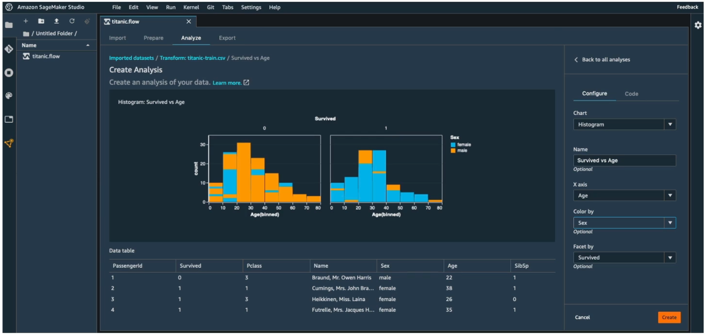Click the Name input field
Viewport: 705px width, 335px height.
[625, 160]
